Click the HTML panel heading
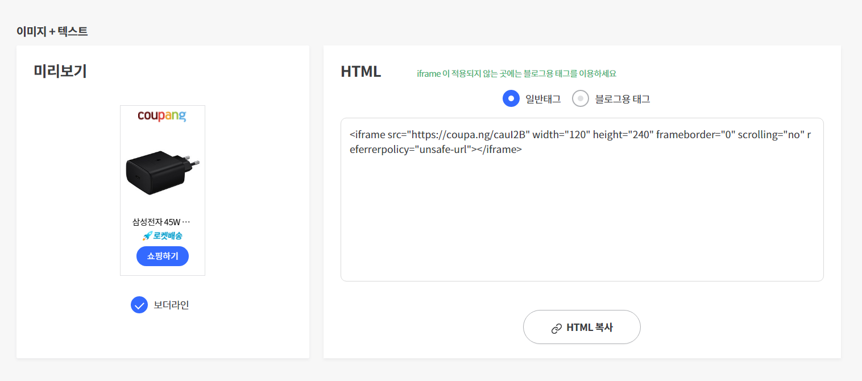862x381 pixels. tap(360, 71)
